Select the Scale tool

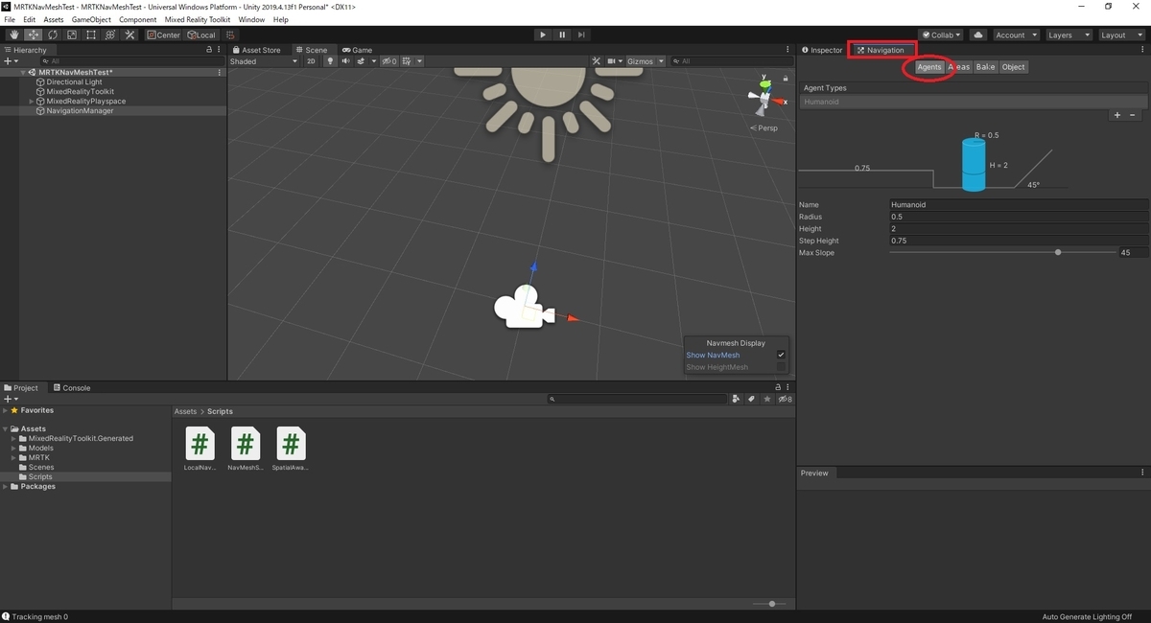click(72, 35)
